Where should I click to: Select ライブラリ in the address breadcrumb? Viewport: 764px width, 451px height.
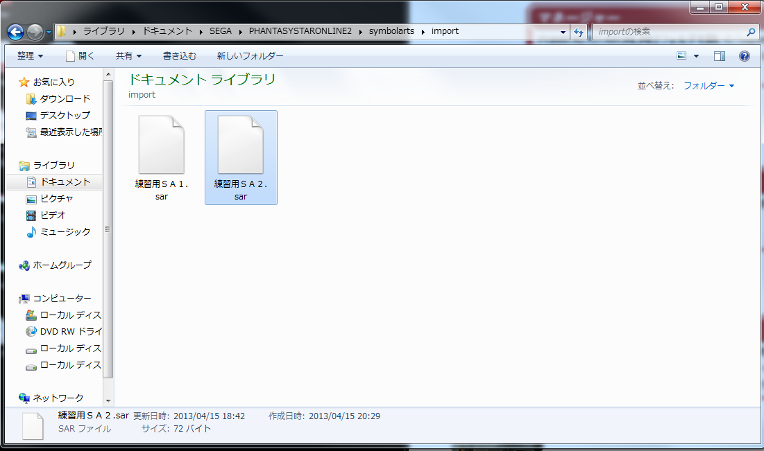[104, 31]
